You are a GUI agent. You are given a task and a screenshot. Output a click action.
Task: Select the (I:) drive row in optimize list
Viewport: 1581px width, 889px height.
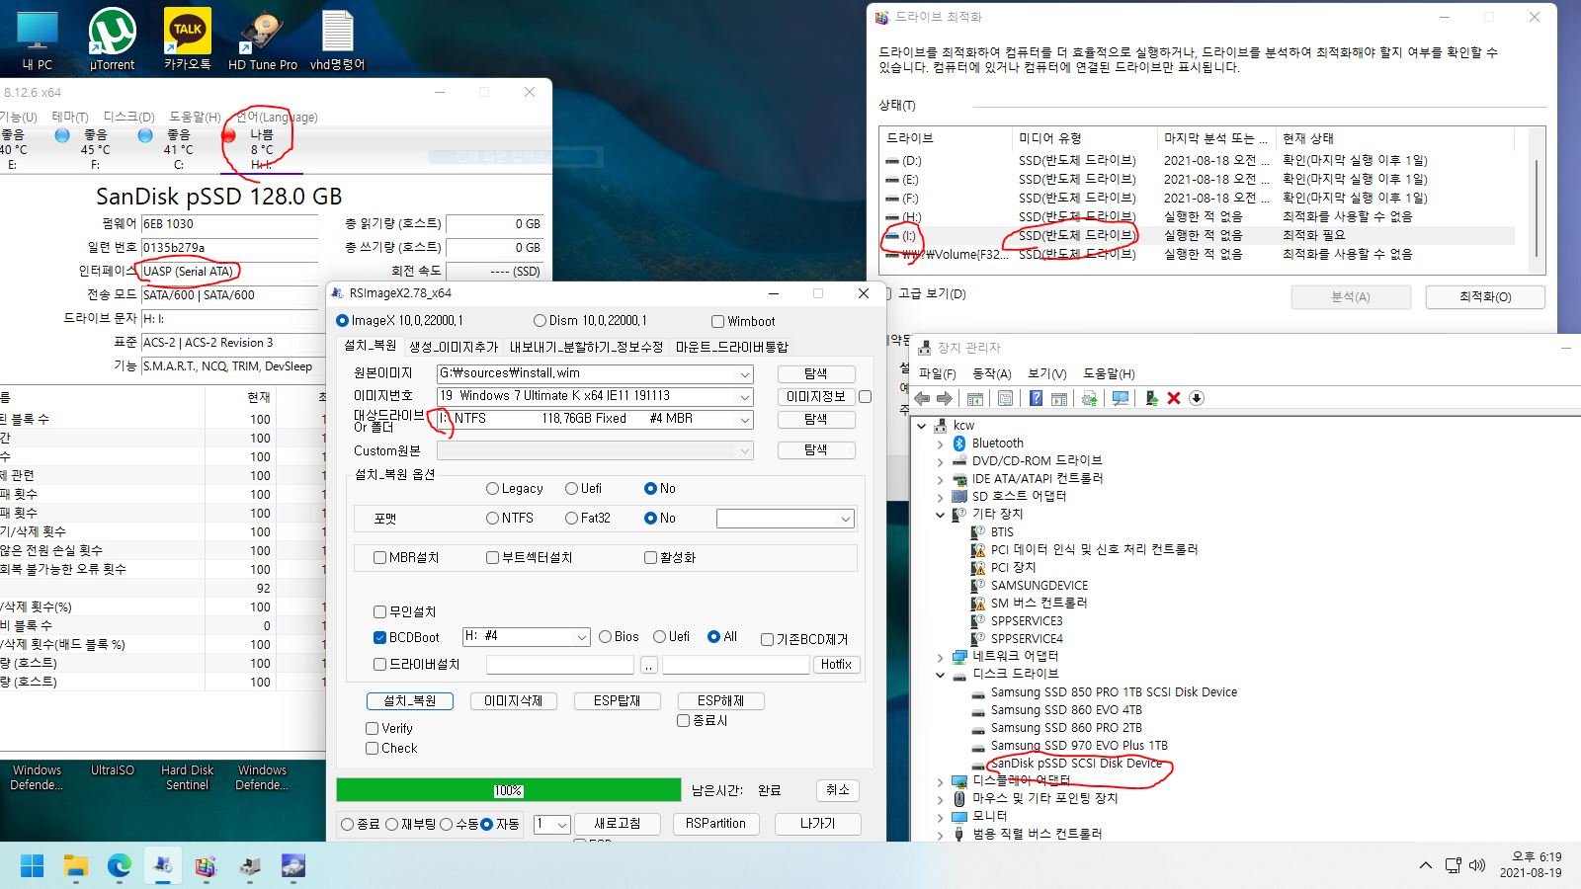(1198, 236)
